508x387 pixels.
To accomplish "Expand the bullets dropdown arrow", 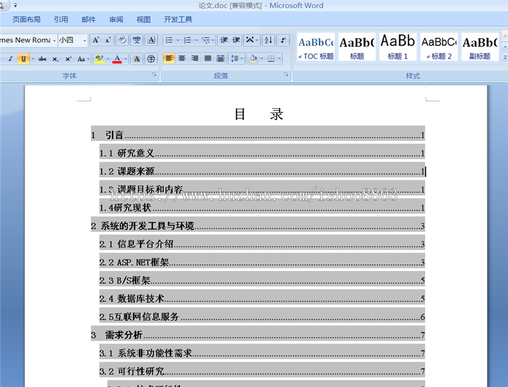I will tap(178, 40).
